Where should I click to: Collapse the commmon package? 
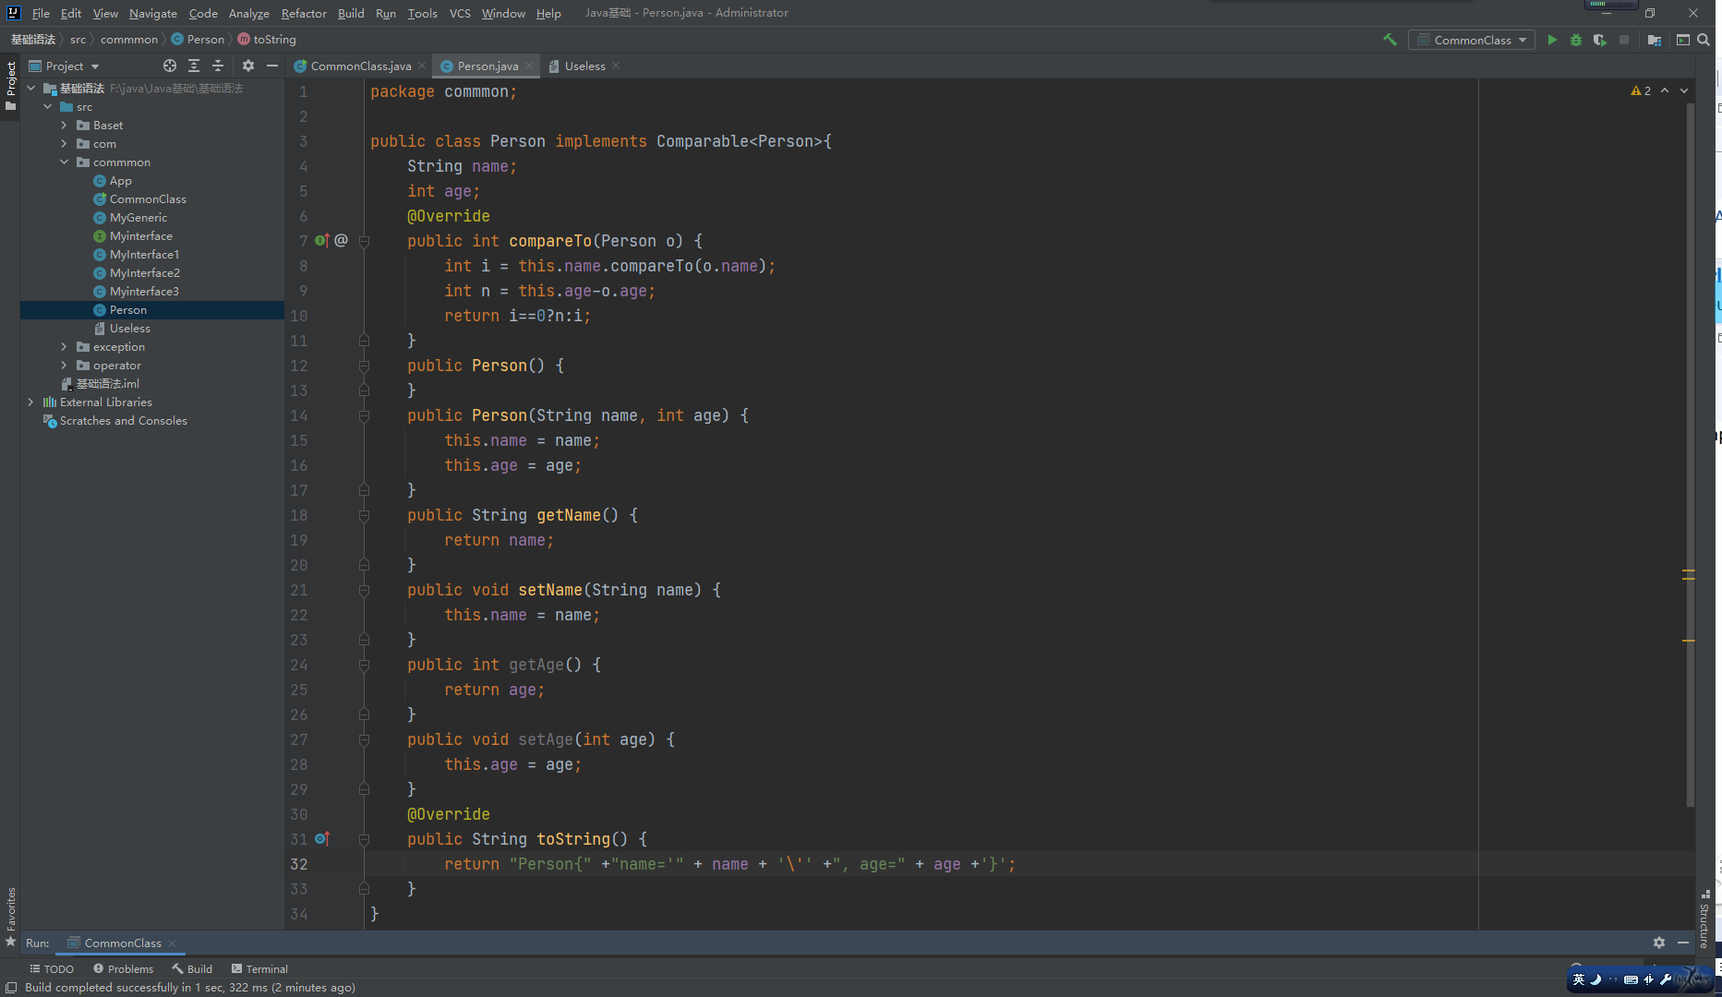coord(65,162)
